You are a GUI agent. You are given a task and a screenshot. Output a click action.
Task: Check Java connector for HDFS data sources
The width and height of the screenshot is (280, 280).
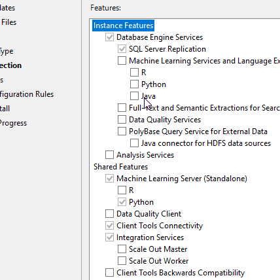click(x=134, y=143)
